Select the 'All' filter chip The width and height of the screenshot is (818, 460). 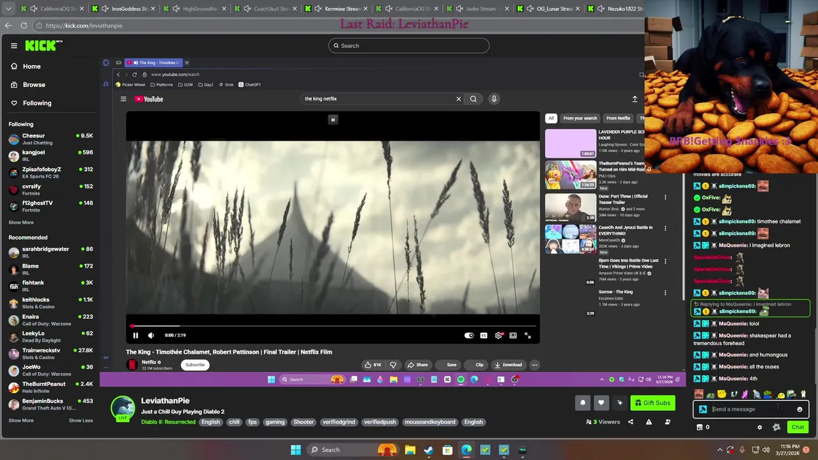pos(551,118)
